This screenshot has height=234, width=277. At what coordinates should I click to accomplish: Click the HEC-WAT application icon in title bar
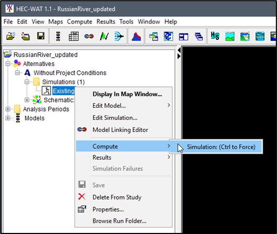click(9, 8)
